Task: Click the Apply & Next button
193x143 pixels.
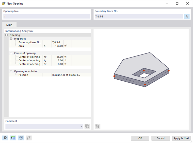Action: coord(181,138)
